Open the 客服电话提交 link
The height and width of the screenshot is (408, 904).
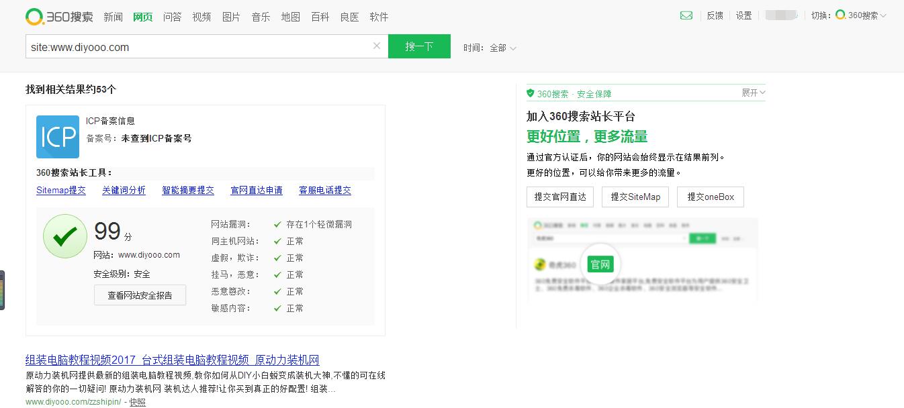click(325, 190)
